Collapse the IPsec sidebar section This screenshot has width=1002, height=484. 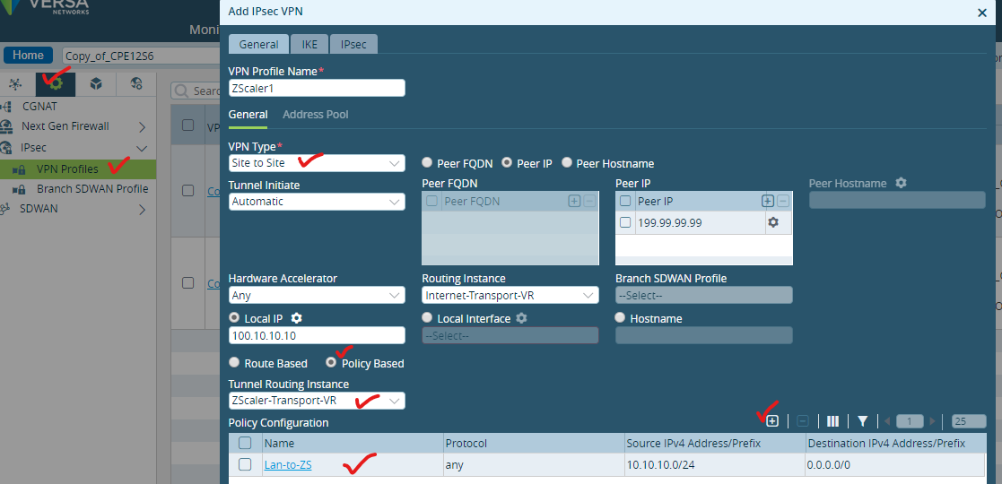coord(142,148)
